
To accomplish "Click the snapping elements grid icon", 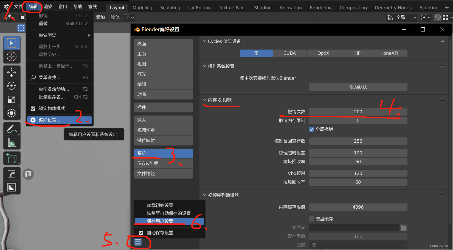I will pos(446,18).
